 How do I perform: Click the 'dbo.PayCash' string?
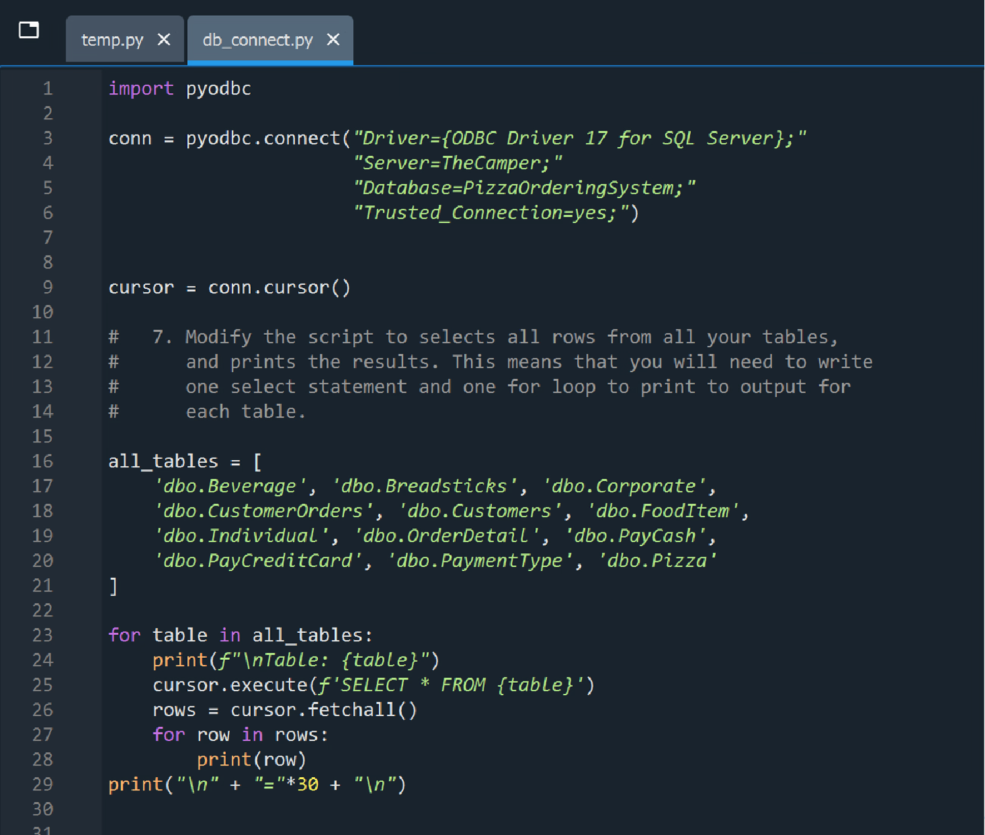(635, 536)
